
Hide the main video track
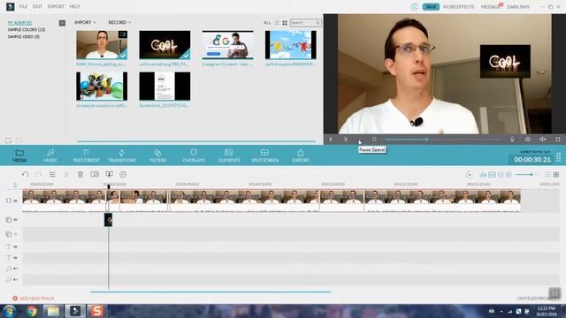point(16,201)
